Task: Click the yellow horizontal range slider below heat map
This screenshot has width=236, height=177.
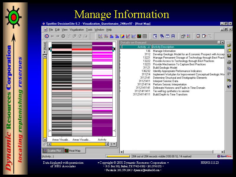Action: (x=78, y=144)
